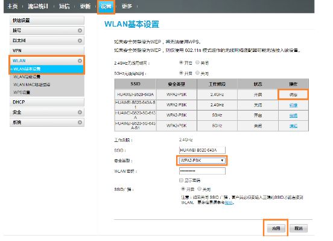Tick the 显示密码 checkbox
The height and width of the screenshot is (241, 333).
tap(181, 181)
